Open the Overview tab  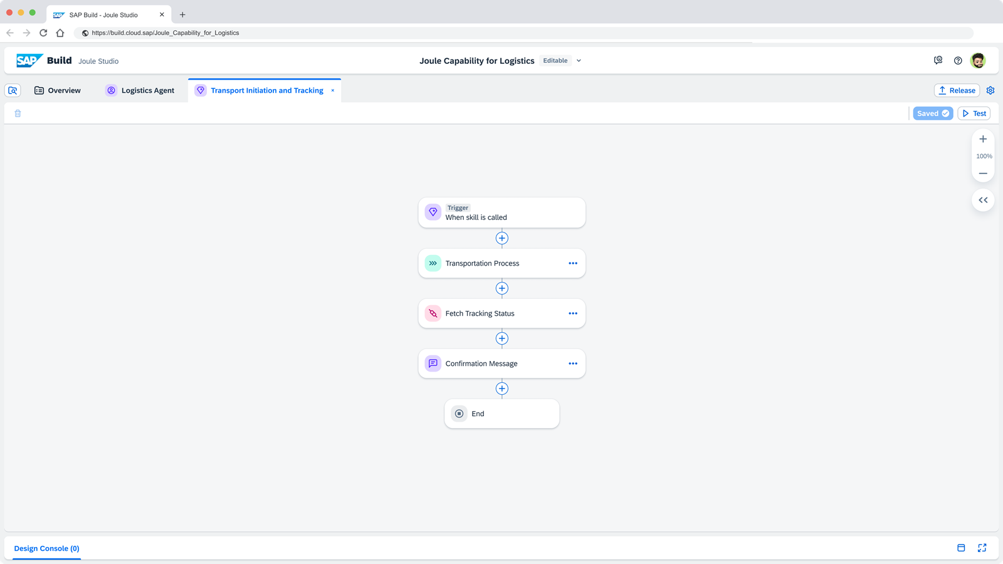click(57, 90)
